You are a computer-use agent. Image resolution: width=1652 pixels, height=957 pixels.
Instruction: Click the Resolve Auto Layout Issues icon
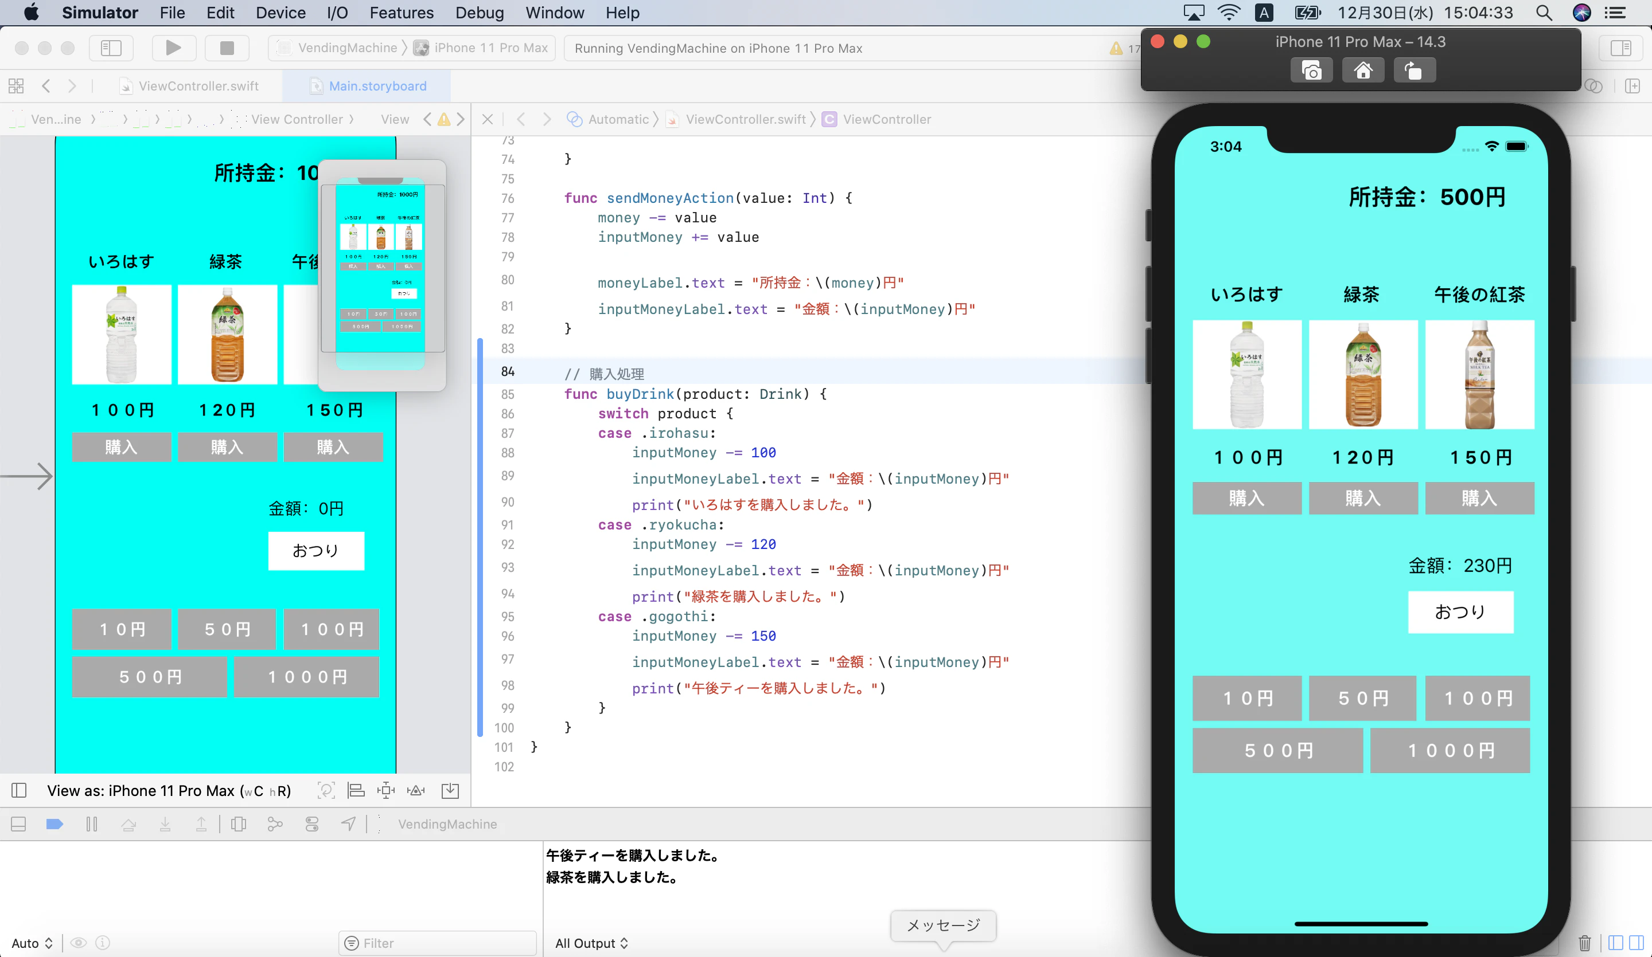(x=416, y=791)
